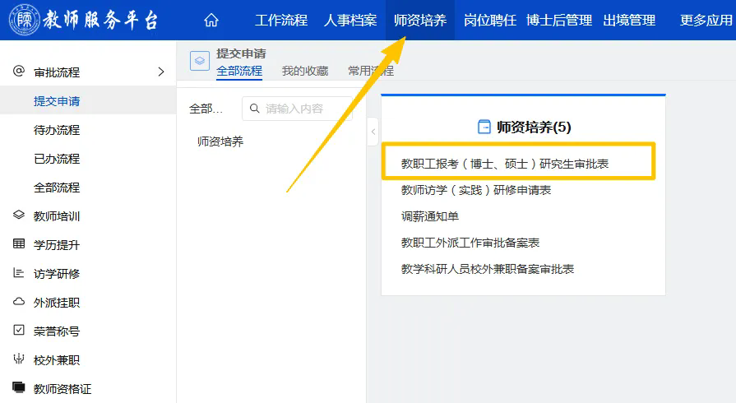Viewport: 736px width, 403px height.
Task: Expand the 审批流程 chevron arrow
Action: click(x=161, y=72)
